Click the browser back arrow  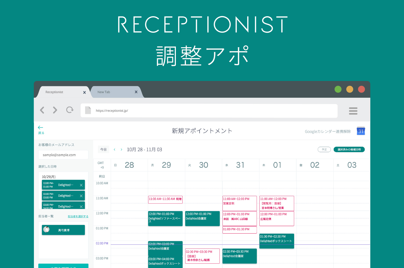[x=42, y=110]
